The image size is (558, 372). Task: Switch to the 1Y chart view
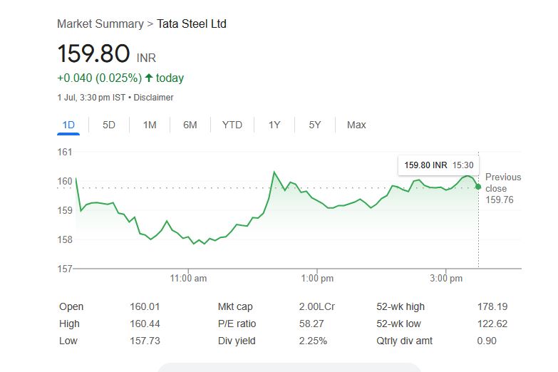click(x=274, y=125)
